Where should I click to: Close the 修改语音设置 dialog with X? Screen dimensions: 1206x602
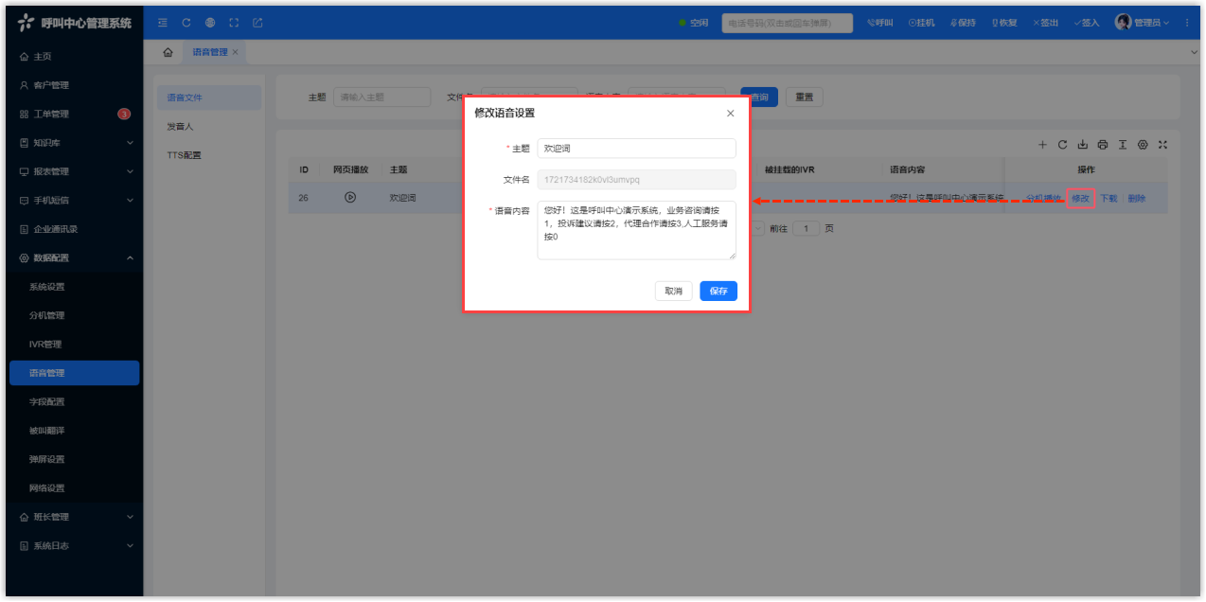tap(730, 114)
